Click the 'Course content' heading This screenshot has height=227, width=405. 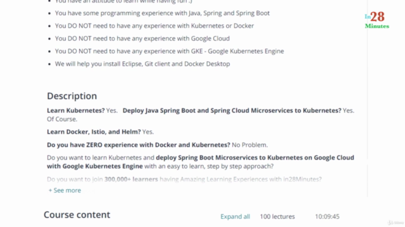[x=77, y=214]
